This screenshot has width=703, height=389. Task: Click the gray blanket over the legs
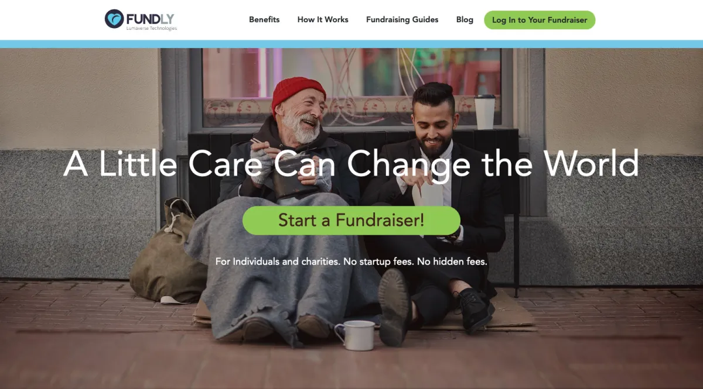point(275,263)
